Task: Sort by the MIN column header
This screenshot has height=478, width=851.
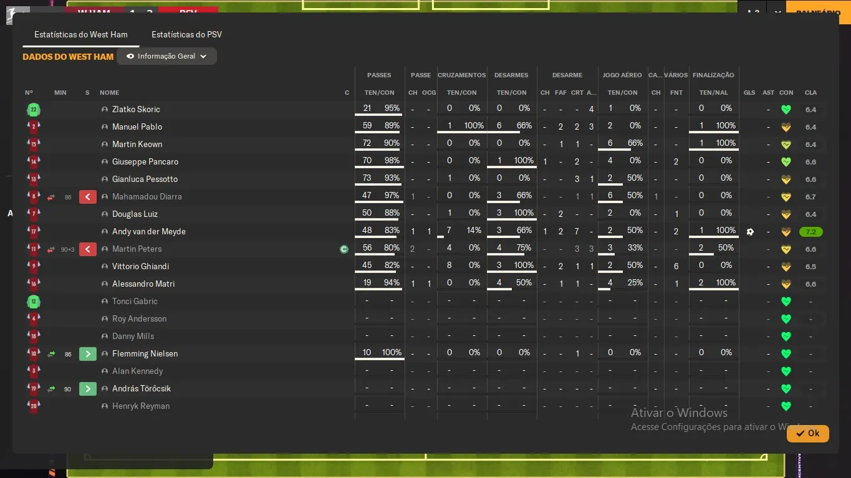Action: (x=60, y=93)
